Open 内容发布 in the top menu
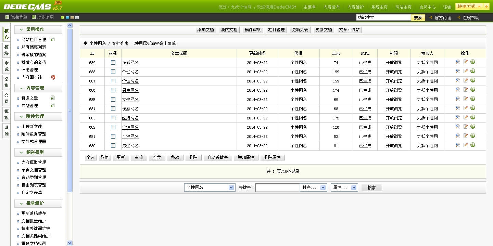This screenshot has height=246, width=493. [331, 7]
